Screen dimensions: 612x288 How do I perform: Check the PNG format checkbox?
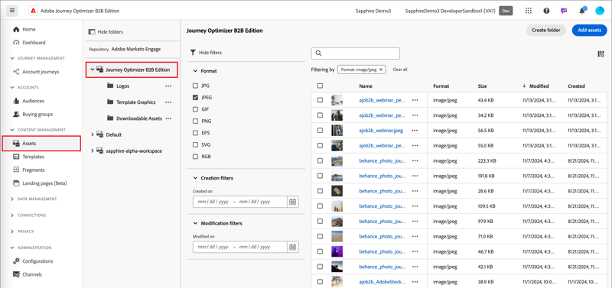[x=196, y=121]
